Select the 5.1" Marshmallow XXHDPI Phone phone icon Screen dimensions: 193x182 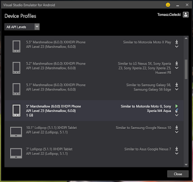tap(16, 89)
